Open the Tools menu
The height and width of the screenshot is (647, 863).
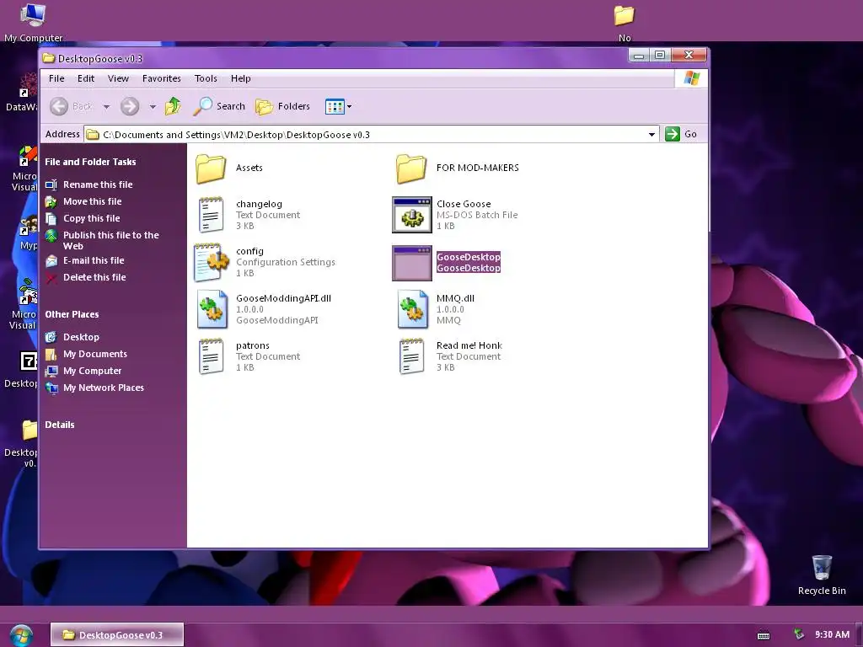point(206,78)
